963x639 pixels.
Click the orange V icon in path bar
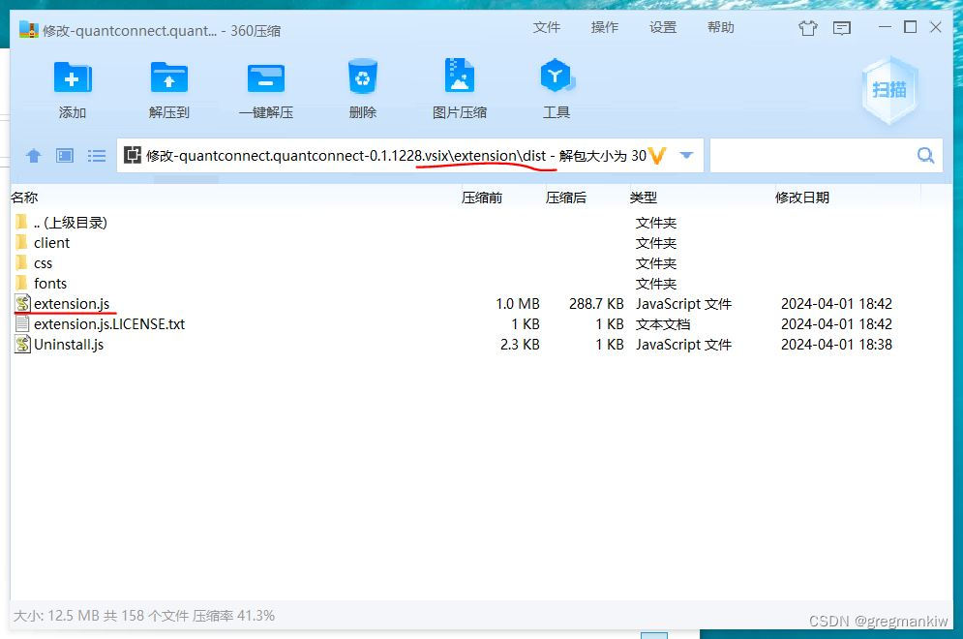[657, 156]
